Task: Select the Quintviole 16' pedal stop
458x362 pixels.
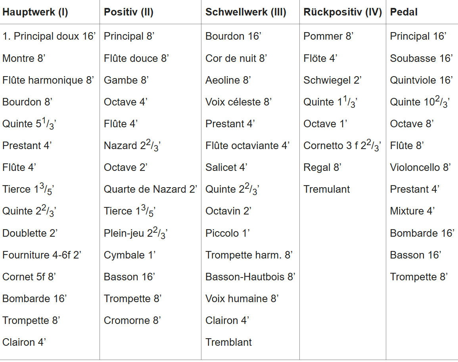Action: [421, 80]
